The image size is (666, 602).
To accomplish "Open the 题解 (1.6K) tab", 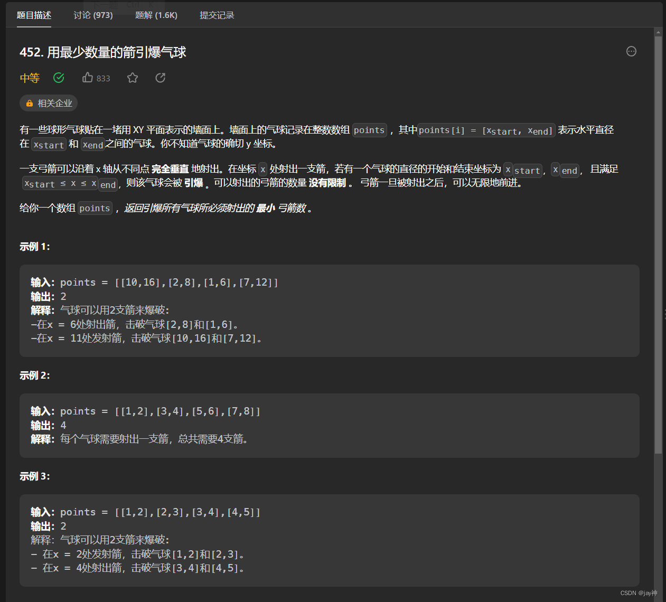I will coord(156,15).
